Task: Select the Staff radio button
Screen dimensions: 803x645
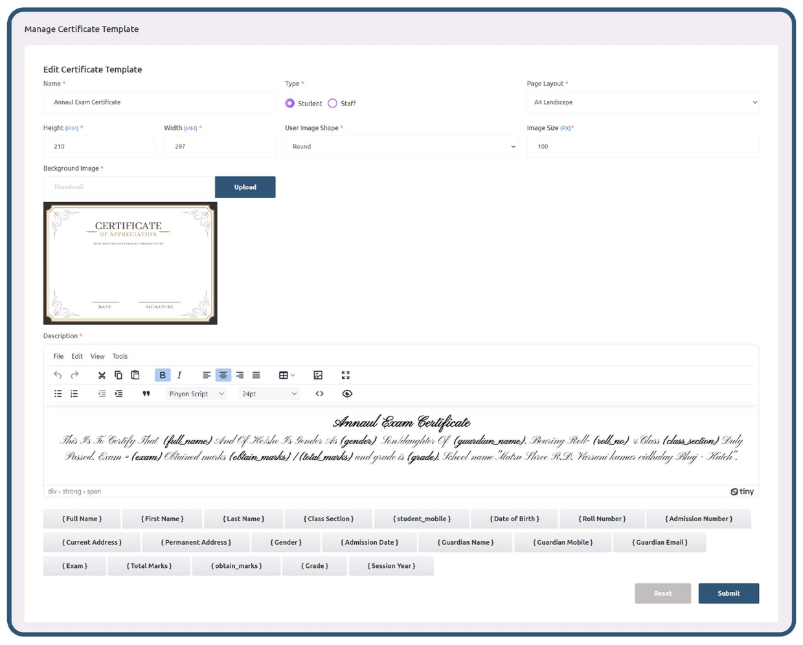Action: tap(333, 104)
